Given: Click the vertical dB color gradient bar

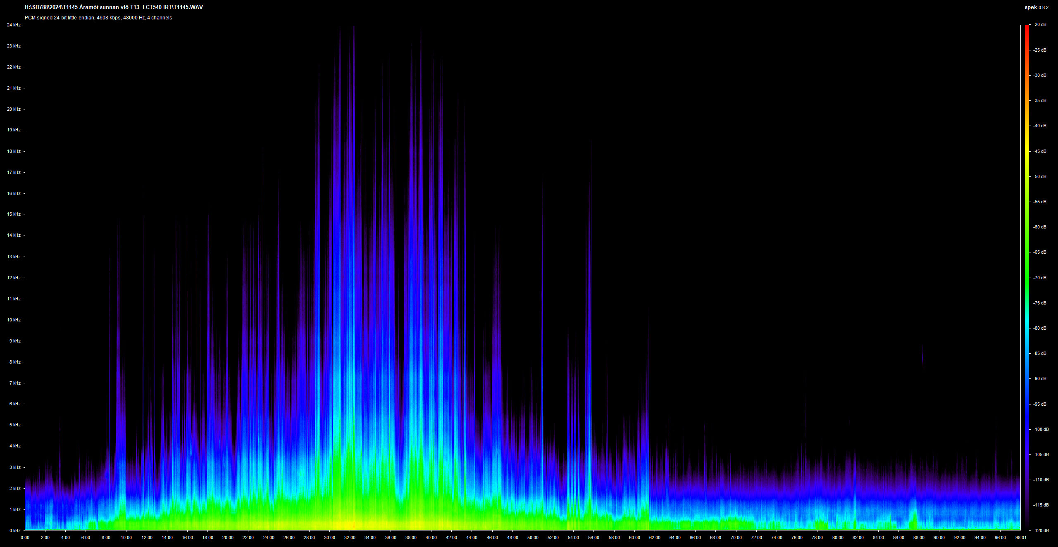Looking at the screenshot, I should pos(1027,277).
